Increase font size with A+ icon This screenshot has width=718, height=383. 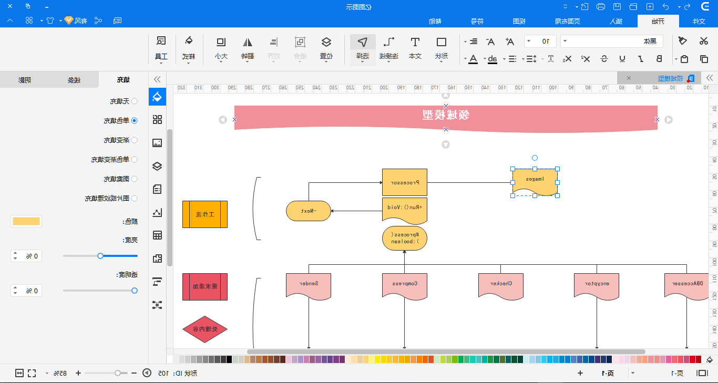click(x=509, y=42)
